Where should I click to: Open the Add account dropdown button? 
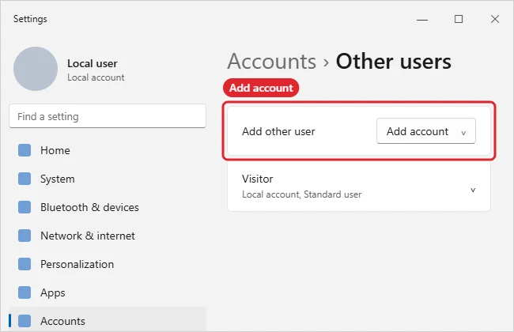pos(425,131)
